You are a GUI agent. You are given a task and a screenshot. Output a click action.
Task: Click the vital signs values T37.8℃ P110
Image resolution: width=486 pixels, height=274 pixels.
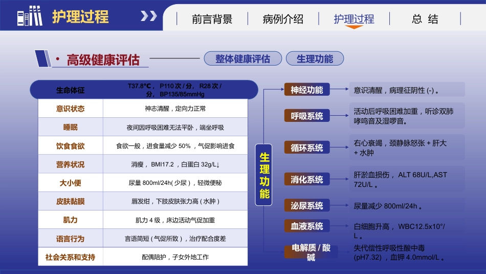pyautogui.click(x=175, y=90)
